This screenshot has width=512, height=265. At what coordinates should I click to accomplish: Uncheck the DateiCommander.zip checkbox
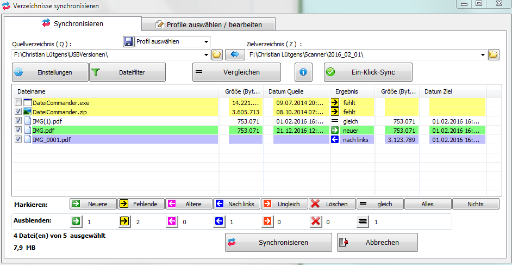18,112
